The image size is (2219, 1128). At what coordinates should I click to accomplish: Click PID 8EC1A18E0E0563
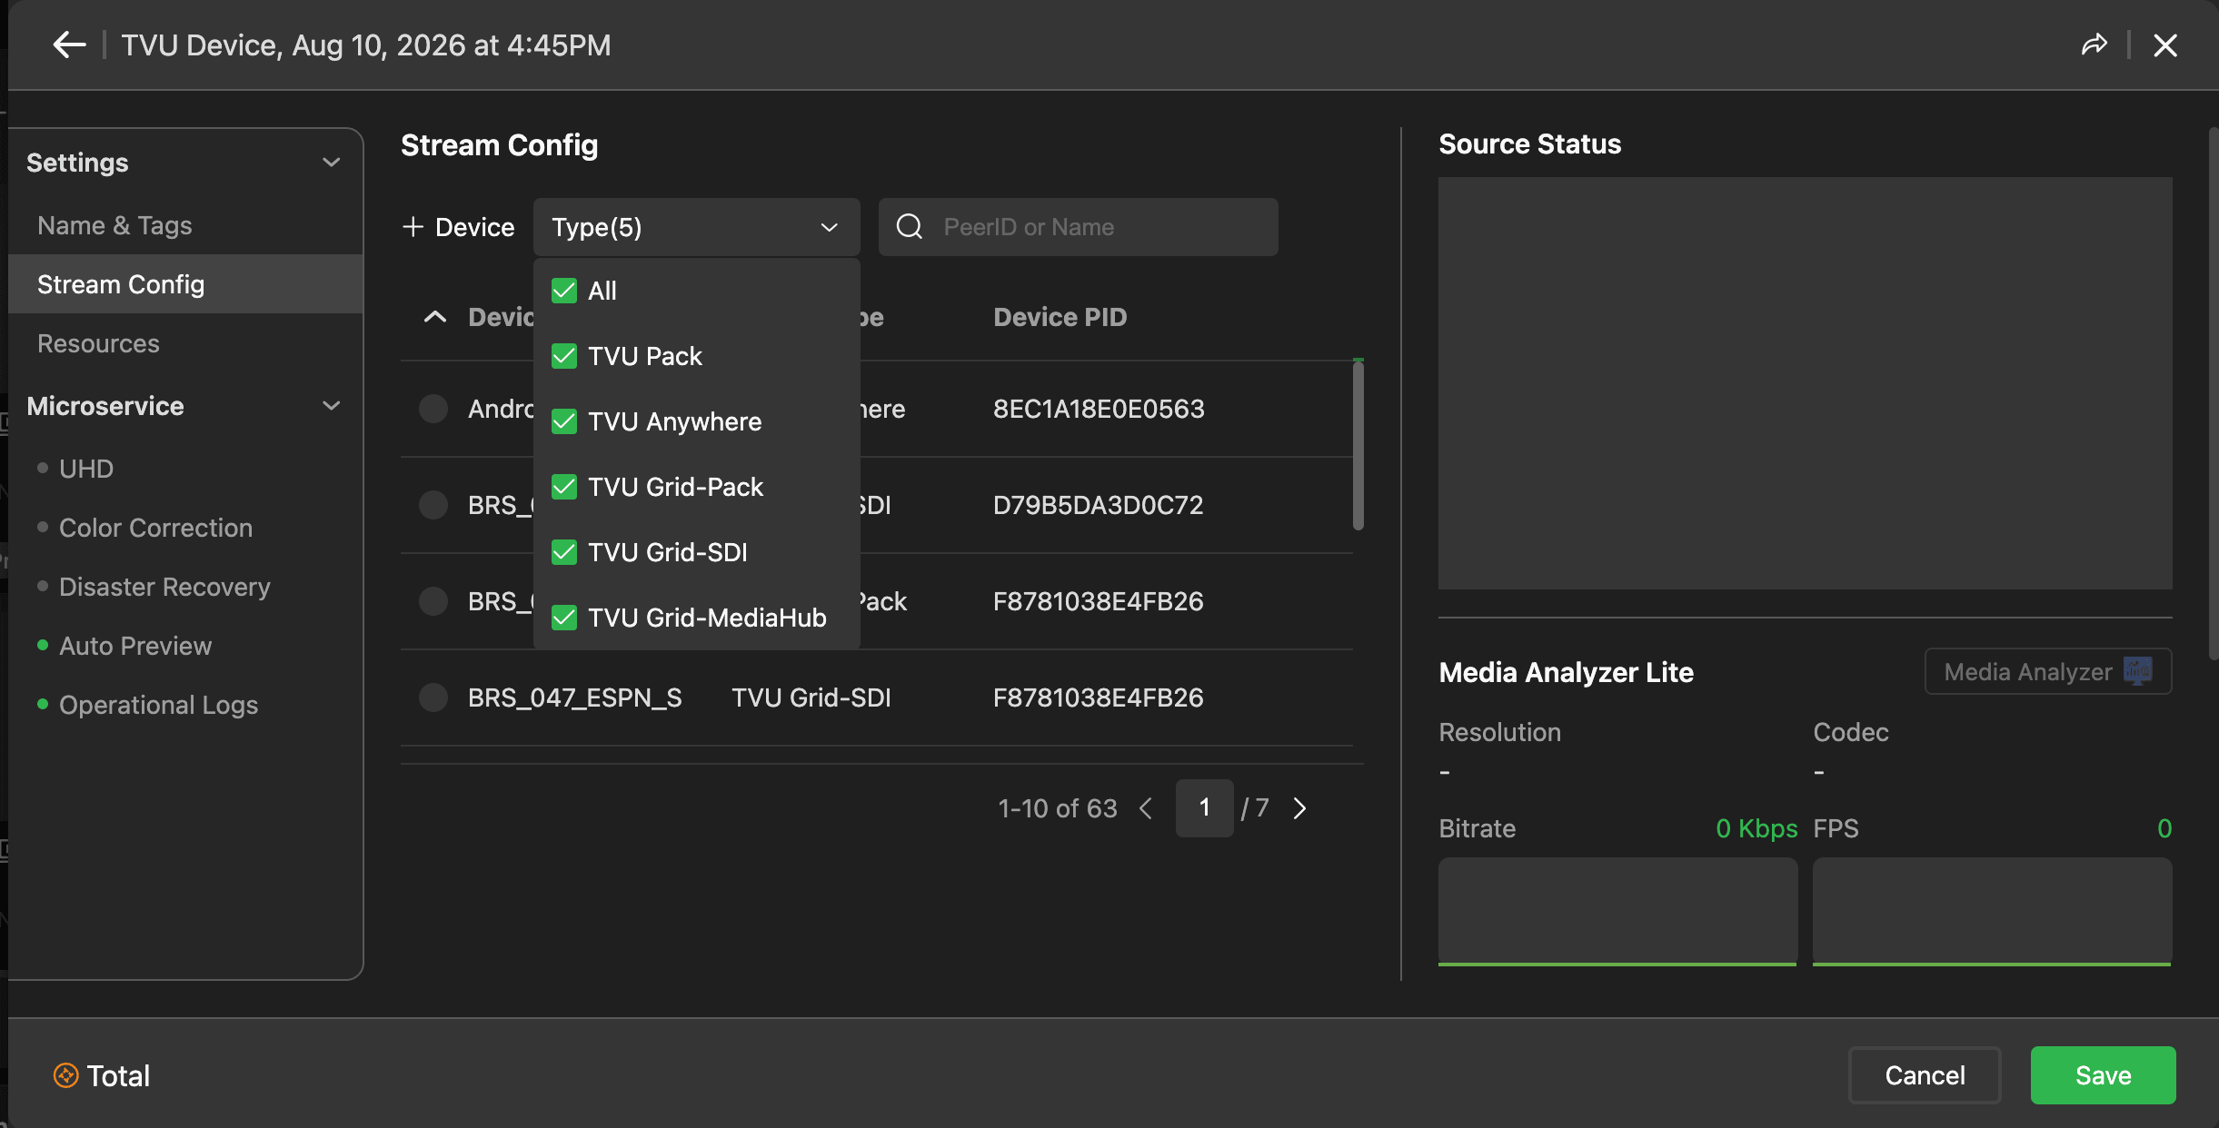tap(1099, 409)
